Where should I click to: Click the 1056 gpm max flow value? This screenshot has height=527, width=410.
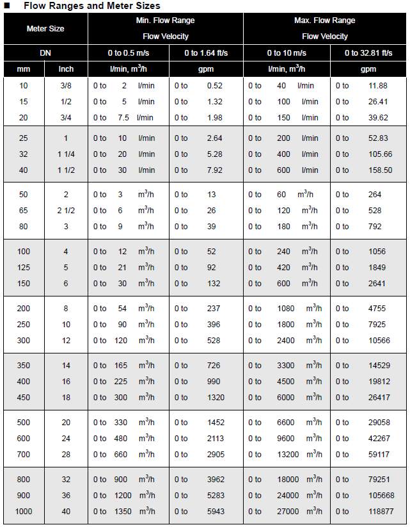[377, 252]
